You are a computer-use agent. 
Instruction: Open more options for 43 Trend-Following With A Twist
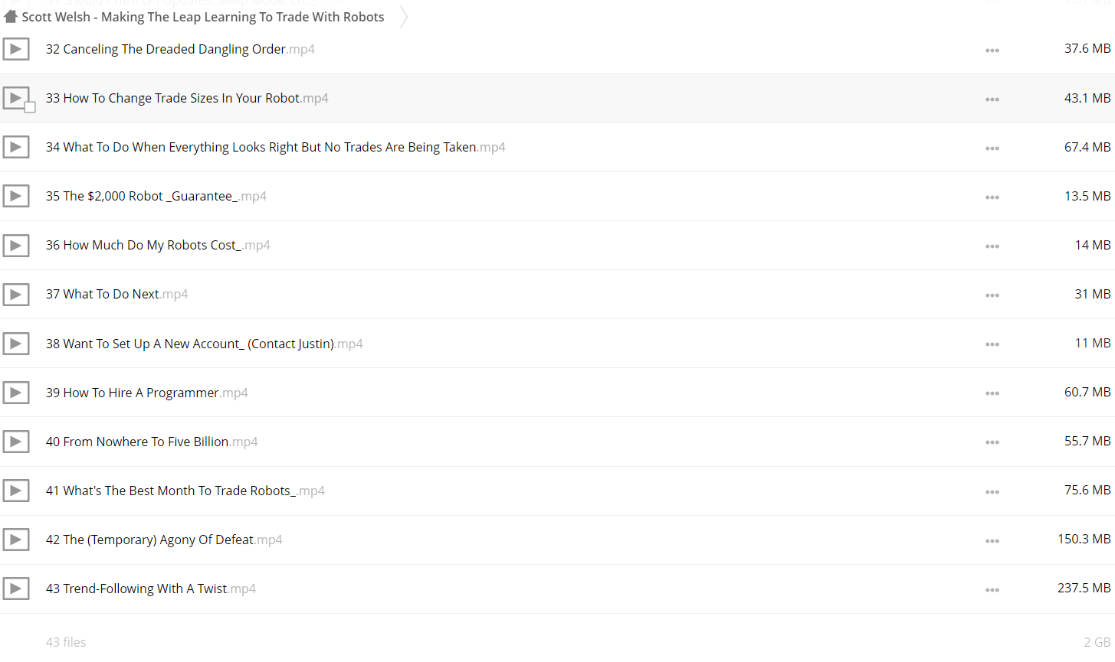pos(992,590)
